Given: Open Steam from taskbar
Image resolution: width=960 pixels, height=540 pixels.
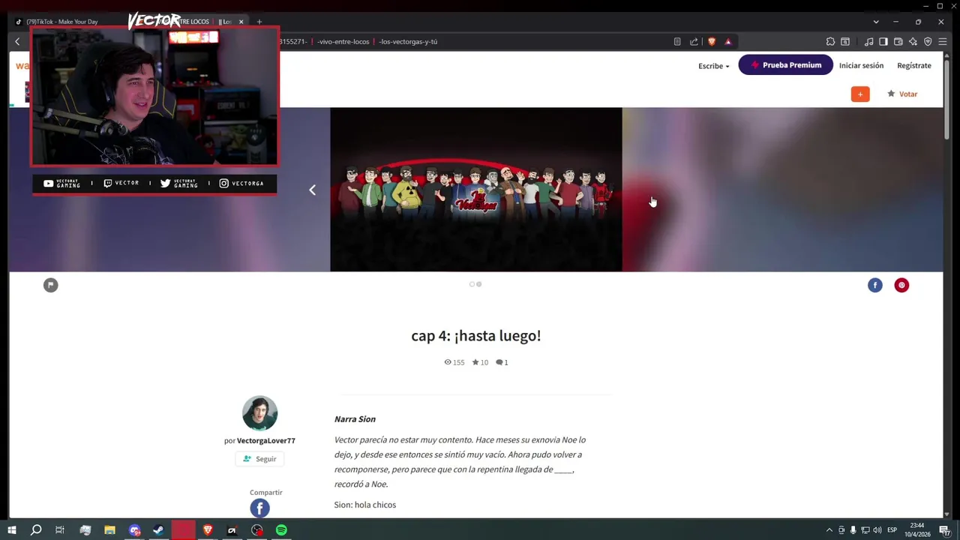Looking at the screenshot, I should pos(158,530).
